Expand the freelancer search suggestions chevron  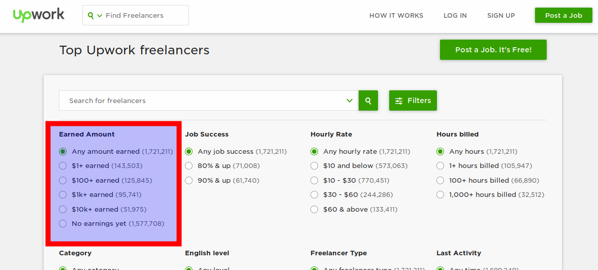(x=350, y=100)
